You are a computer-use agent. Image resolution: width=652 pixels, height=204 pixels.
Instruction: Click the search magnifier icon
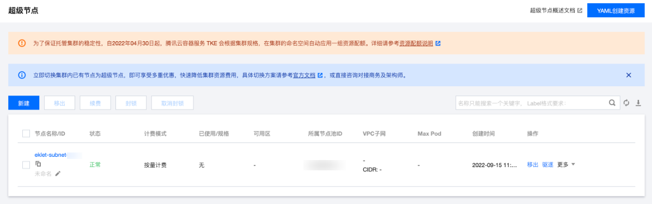tap(612, 103)
